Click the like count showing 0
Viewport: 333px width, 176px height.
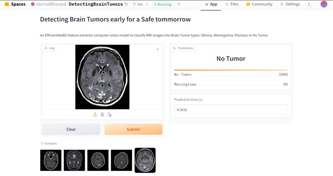[147, 4]
